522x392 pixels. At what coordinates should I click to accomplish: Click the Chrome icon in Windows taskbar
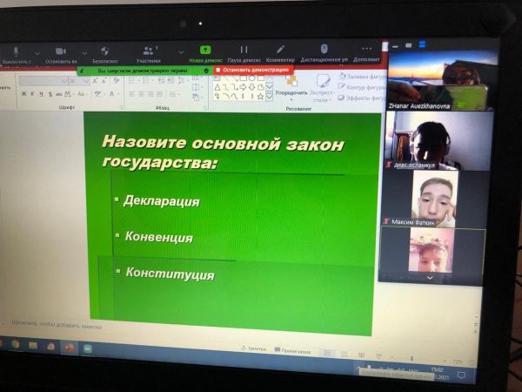16,345
